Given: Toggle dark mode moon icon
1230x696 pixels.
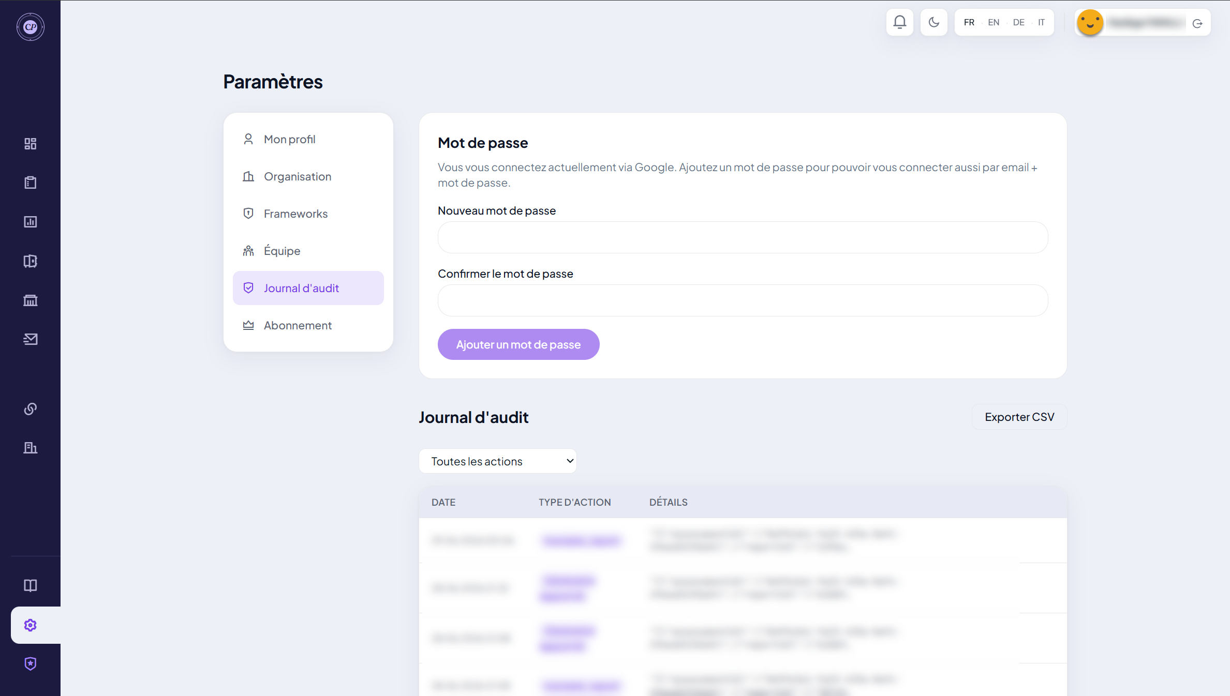Looking at the screenshot, I should pyautogui.click(x=933, y=22).
